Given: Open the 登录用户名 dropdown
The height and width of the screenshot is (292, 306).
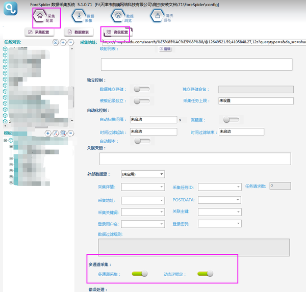Looking at the screenshot, I should [143, 224].
